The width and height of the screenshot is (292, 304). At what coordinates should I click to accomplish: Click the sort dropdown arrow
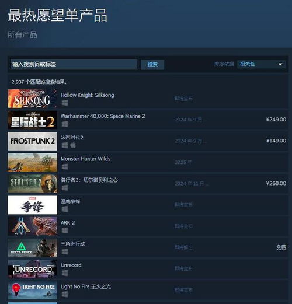pos(280,64)
